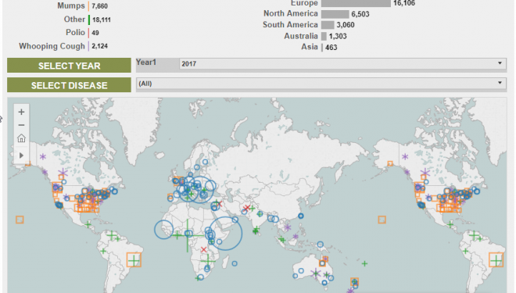Click the Europe bar in continent chart
Viewport: 516px width, 293px height.
pos(356,3)
